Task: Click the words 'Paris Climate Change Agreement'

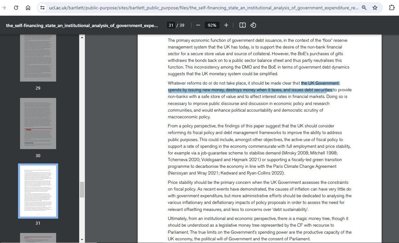Action: (304, 166)
